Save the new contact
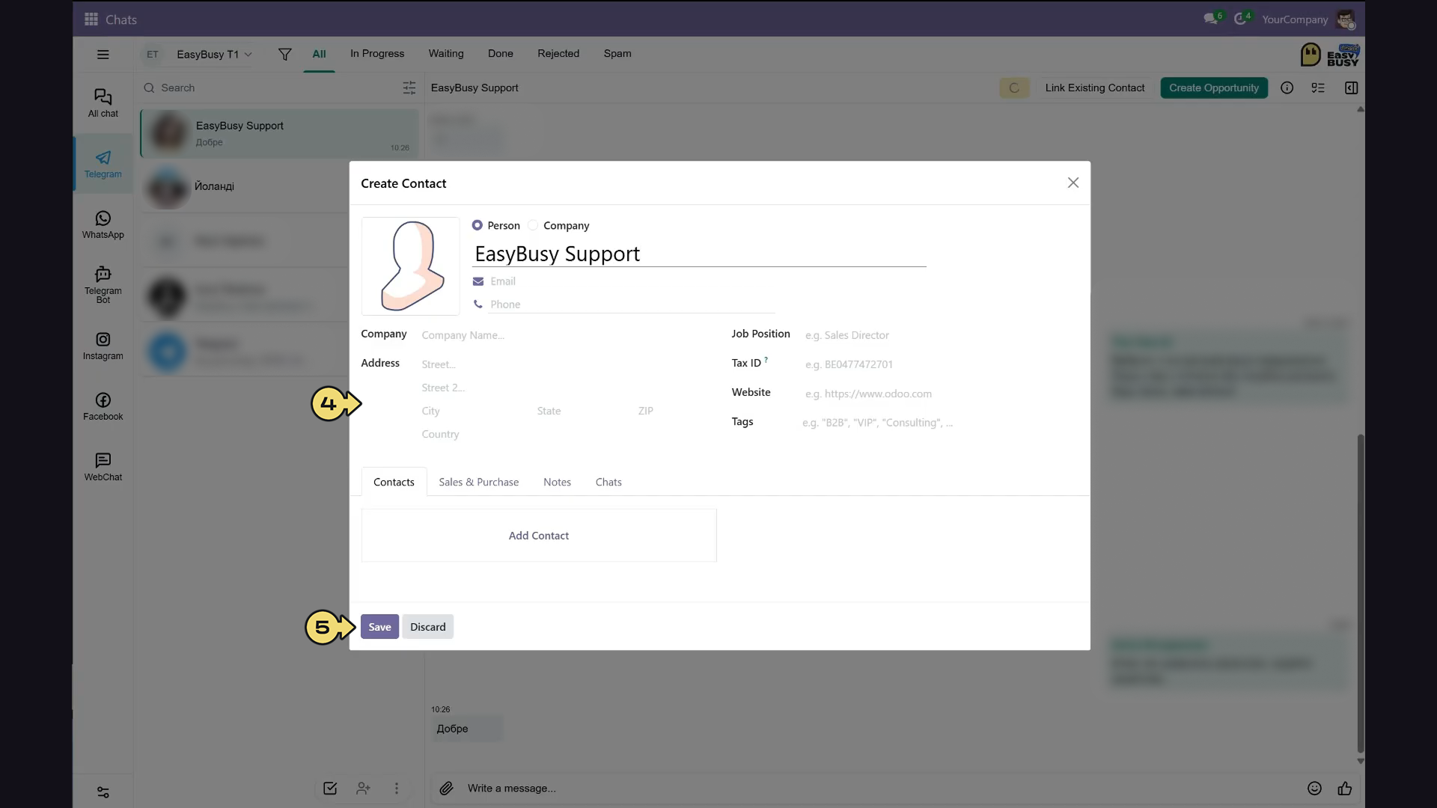The width and height of the screenshot is (1437, 808). coord(379,627)
